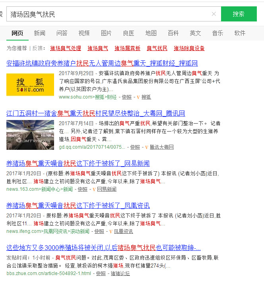The height and width of the screenshot is (281, 264).
Task: Click the V verified icon beside 凤凰资讯
Action: (x=111, y=232)
